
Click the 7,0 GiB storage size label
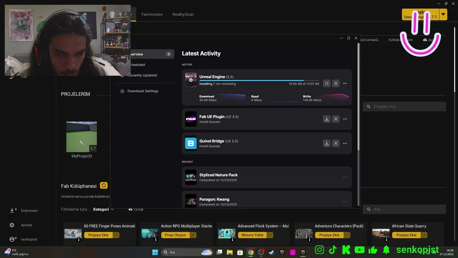(136, 209)
